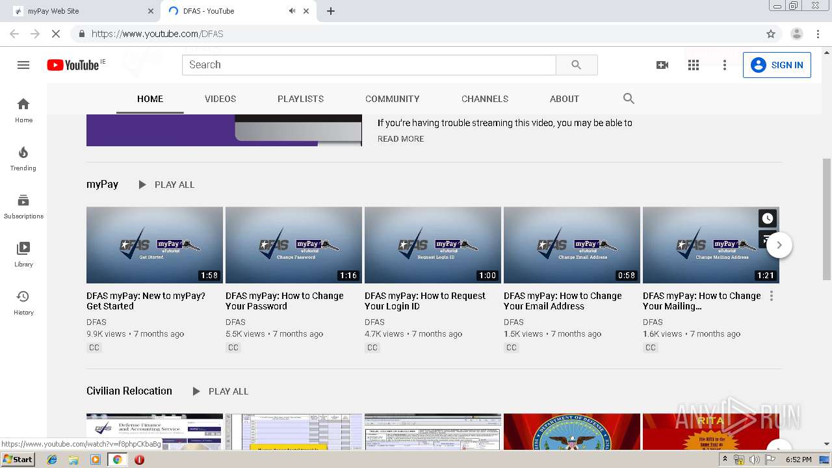Image resolution: width=832 pixels, height=468 pixels.
Task: Open the system tray volume control
Action: tap(755, 460)
